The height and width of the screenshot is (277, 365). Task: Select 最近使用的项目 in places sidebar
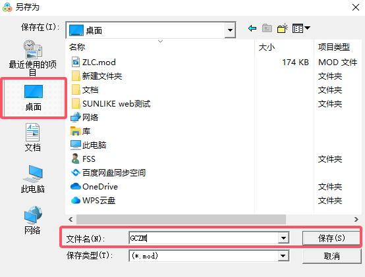point(33,58)
